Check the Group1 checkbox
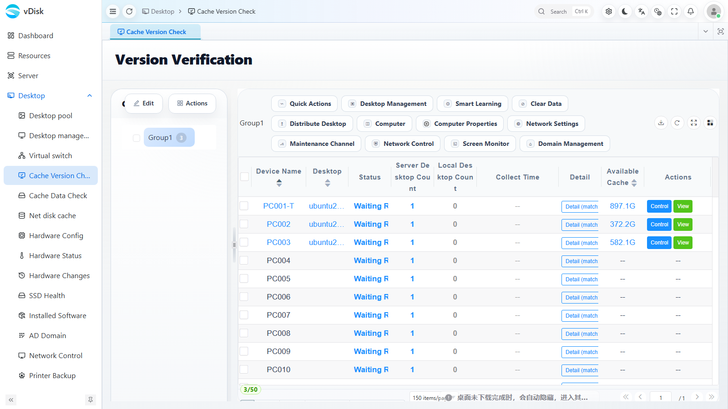The height and width of the screenshot is (409, 728). tap(136, 138)
